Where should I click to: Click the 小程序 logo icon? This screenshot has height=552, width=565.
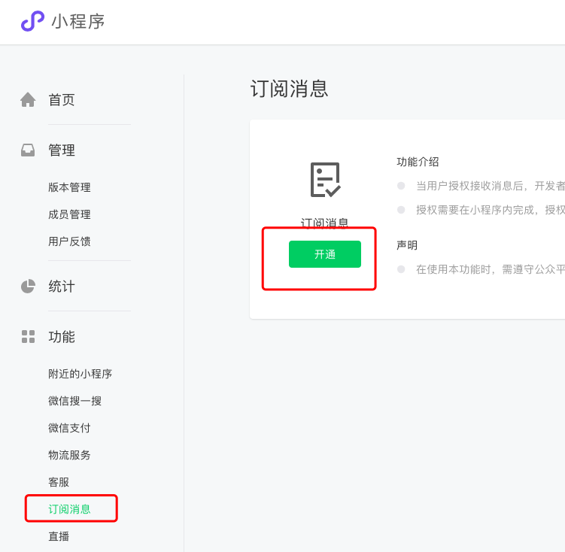32,21
